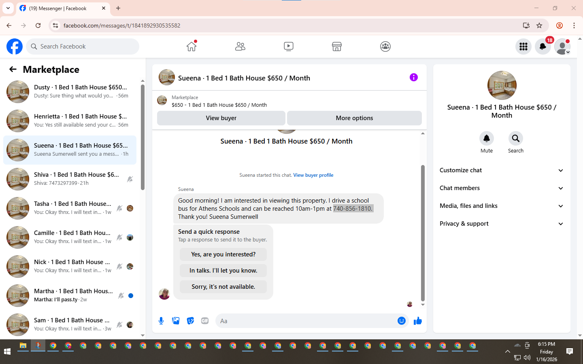Open the Windows Start menu
This screenshot has width=583, height=364.
click(7, 351)
